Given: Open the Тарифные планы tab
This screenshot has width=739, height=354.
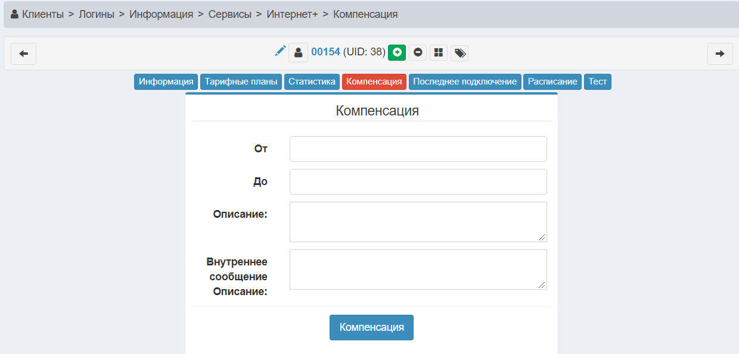Looking at the screenshot, I should click(241, 82).
